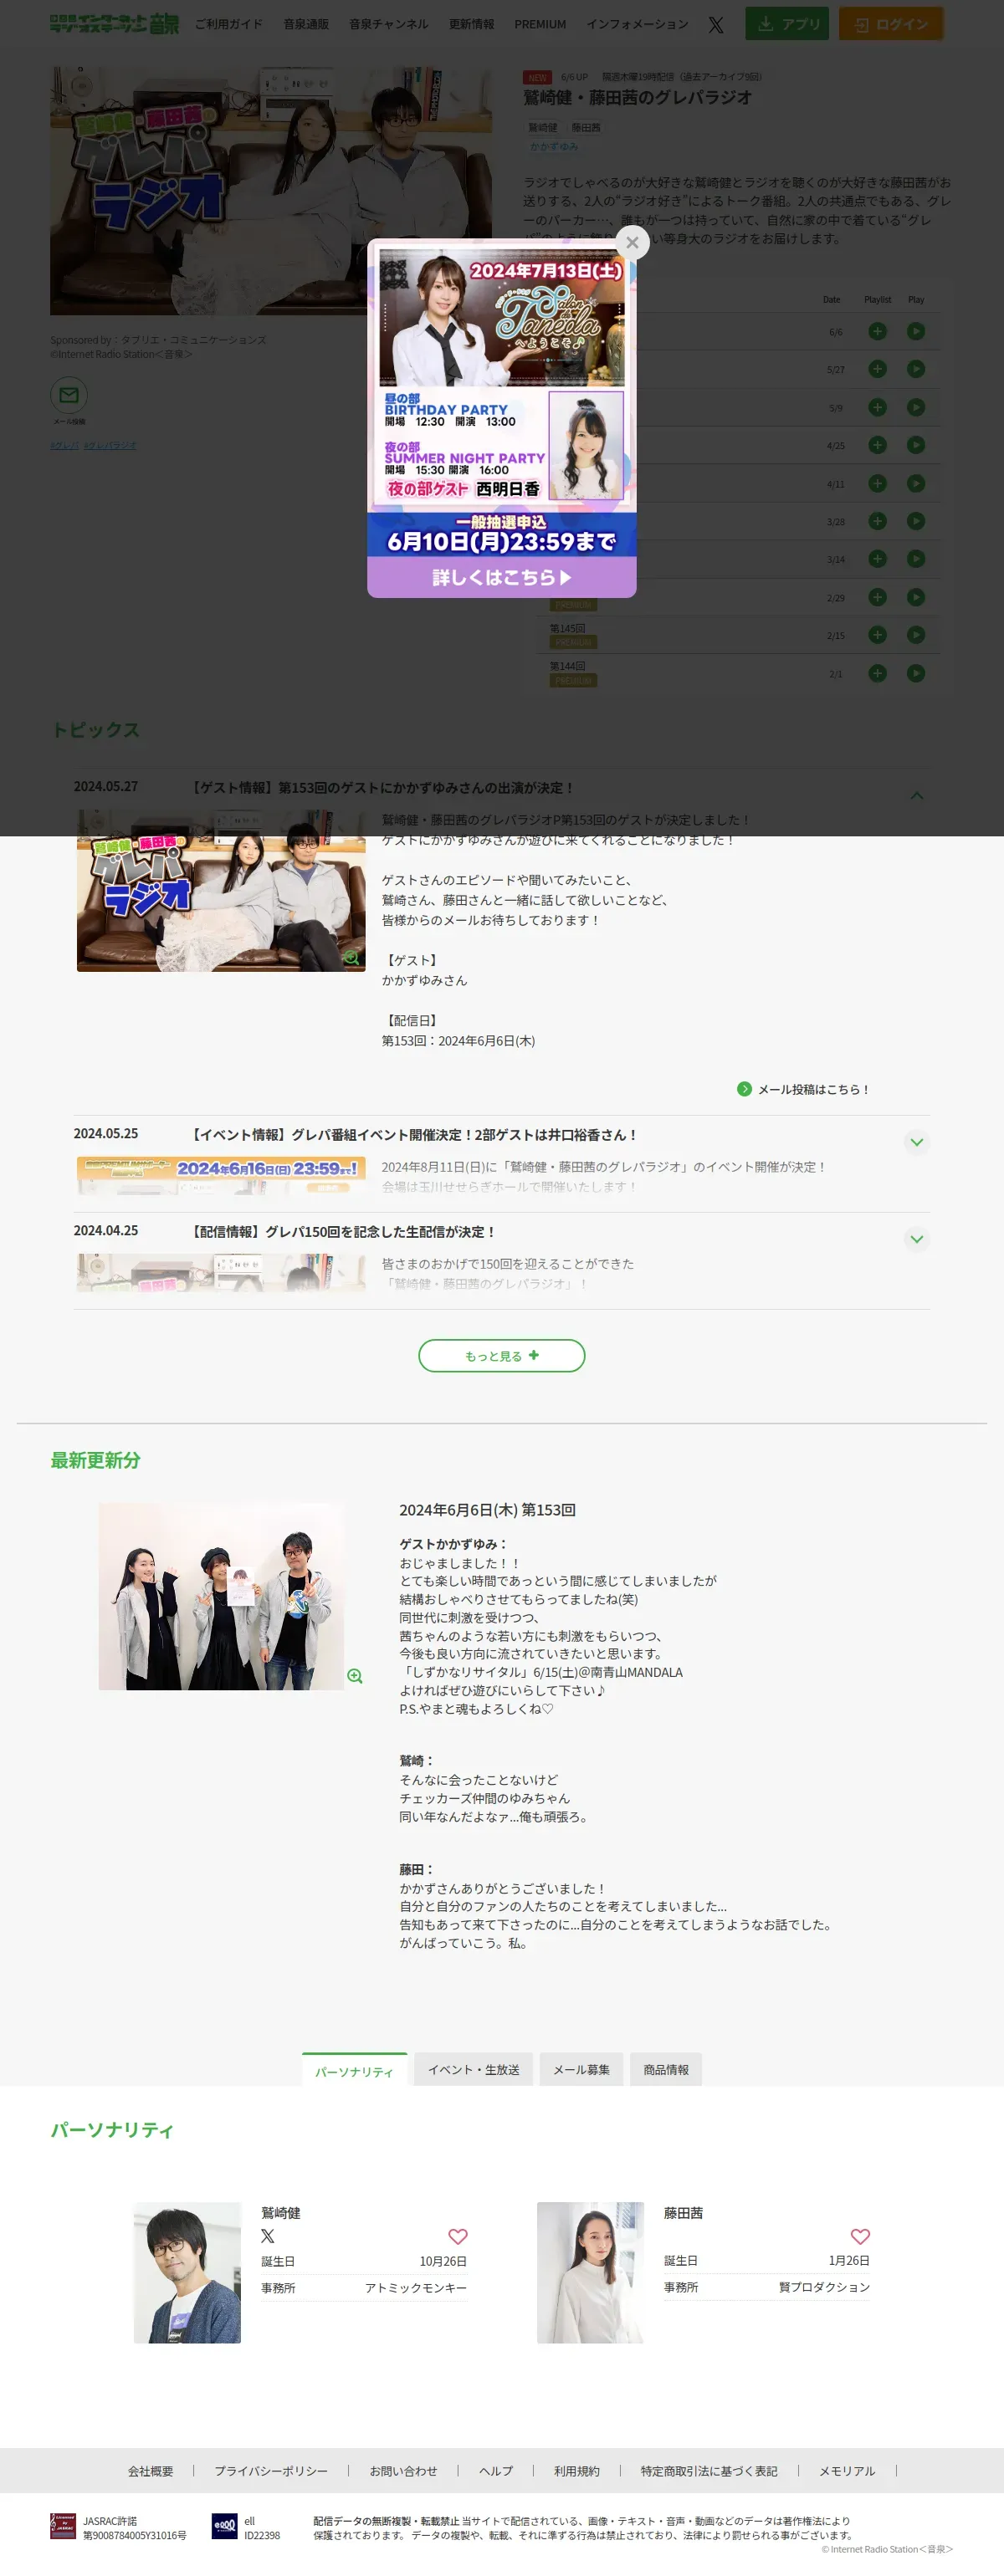
Task: Expand the 2024.05.25 event info topic
Action: pos(916,1142)
